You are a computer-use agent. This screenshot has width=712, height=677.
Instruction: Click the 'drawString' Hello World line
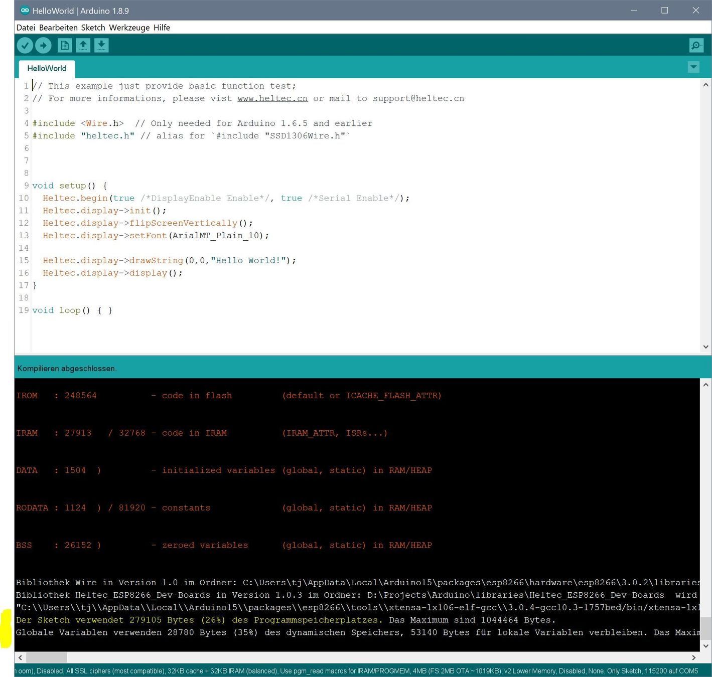coord(169,261)
